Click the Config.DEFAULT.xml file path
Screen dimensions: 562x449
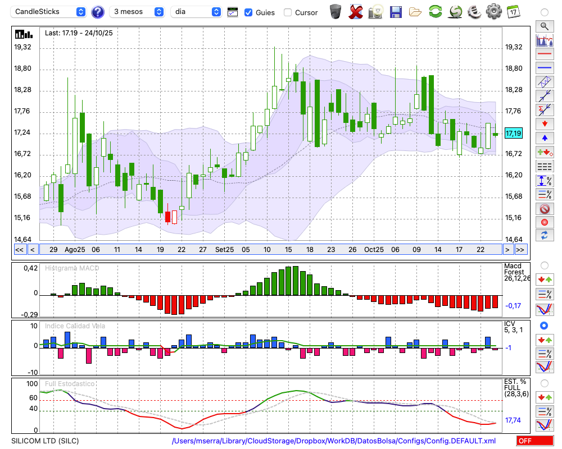click(x=334, y=441)
